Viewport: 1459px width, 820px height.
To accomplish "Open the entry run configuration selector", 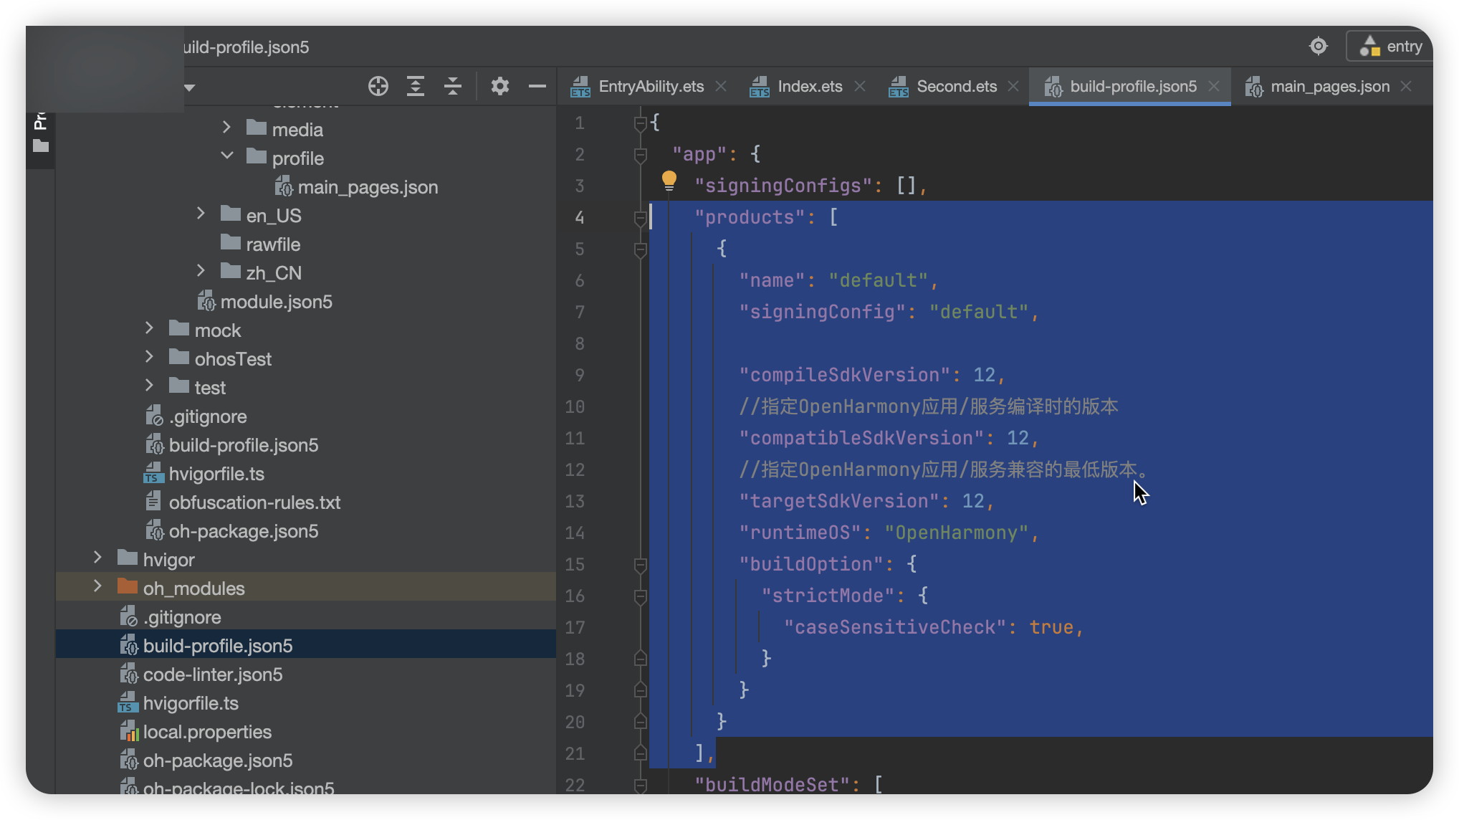I will [x=1391, y=47].
